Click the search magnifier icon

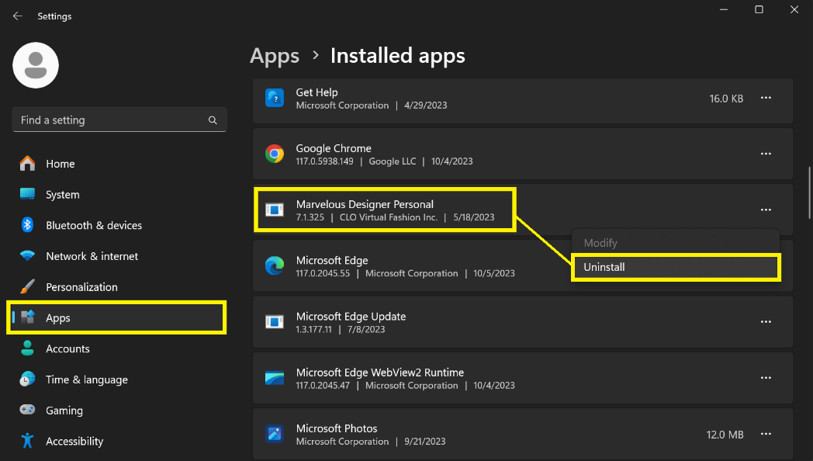click(213, 120)
